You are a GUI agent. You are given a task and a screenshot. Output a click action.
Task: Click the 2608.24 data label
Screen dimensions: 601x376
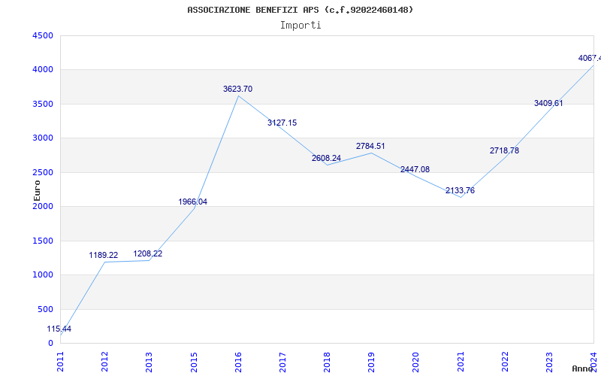(326, 158)
